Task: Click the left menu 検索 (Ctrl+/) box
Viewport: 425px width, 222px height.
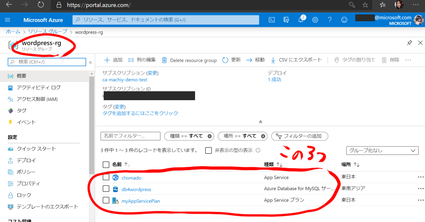Action: (47, 62)
